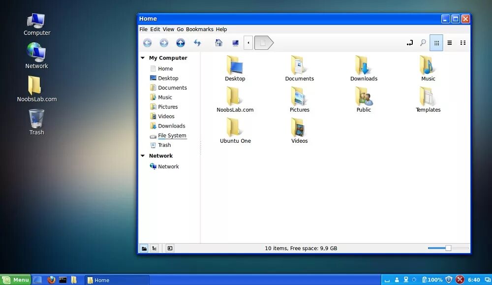Open the File menu
Viewport: 492px width, 285px height.
[x=143, y=29]
